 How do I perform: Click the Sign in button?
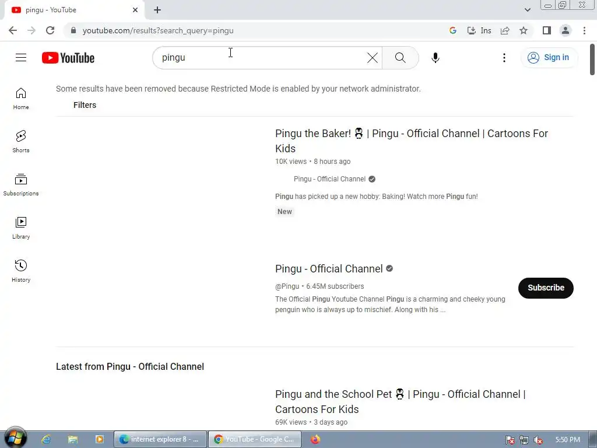click(x=549, y=58)
